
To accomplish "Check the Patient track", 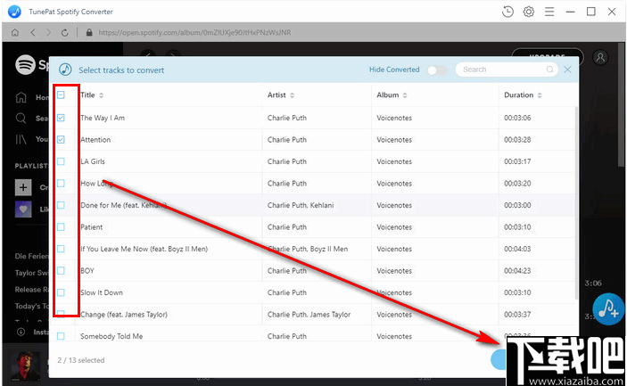I will 61,227.
